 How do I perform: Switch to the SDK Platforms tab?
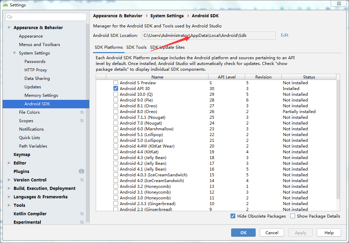[x=109, y=47]
